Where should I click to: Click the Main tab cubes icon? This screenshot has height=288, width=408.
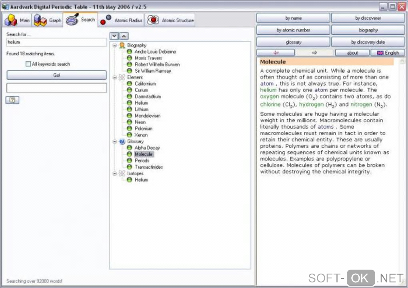point(11,20)
